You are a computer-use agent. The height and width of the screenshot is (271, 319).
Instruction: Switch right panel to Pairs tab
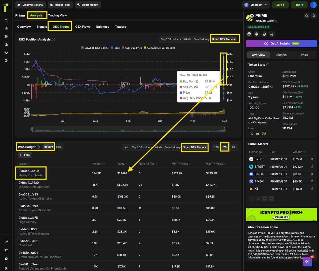[304, 55]
